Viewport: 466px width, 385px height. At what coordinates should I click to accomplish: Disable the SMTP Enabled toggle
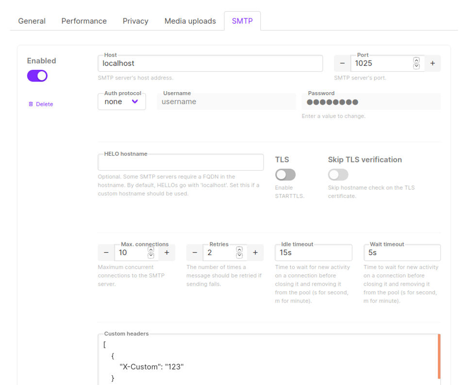tap(37, 76)
